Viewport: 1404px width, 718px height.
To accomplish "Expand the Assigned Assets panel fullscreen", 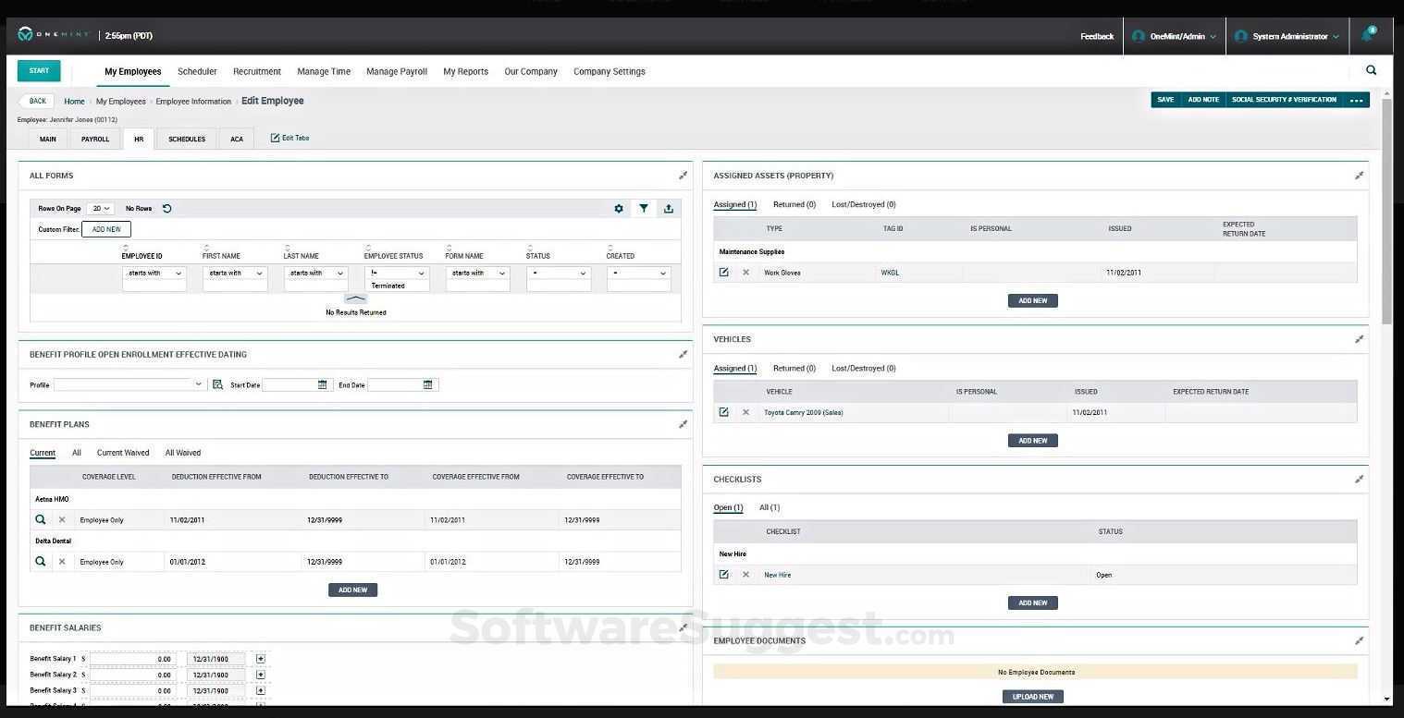I will click(1359, 176).
